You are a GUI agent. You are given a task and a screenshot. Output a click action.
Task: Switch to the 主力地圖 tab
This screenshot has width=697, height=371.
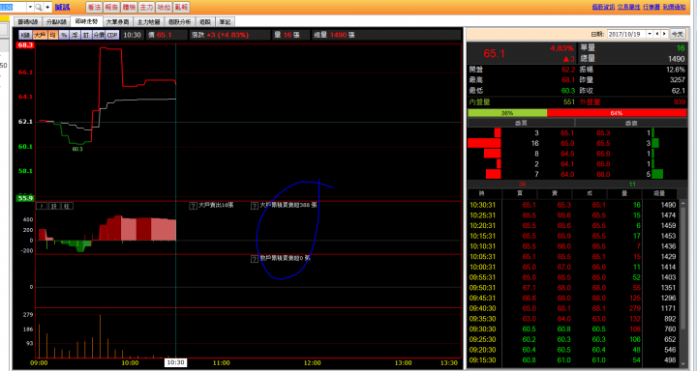pyautogui.click(x=148, y=22)
